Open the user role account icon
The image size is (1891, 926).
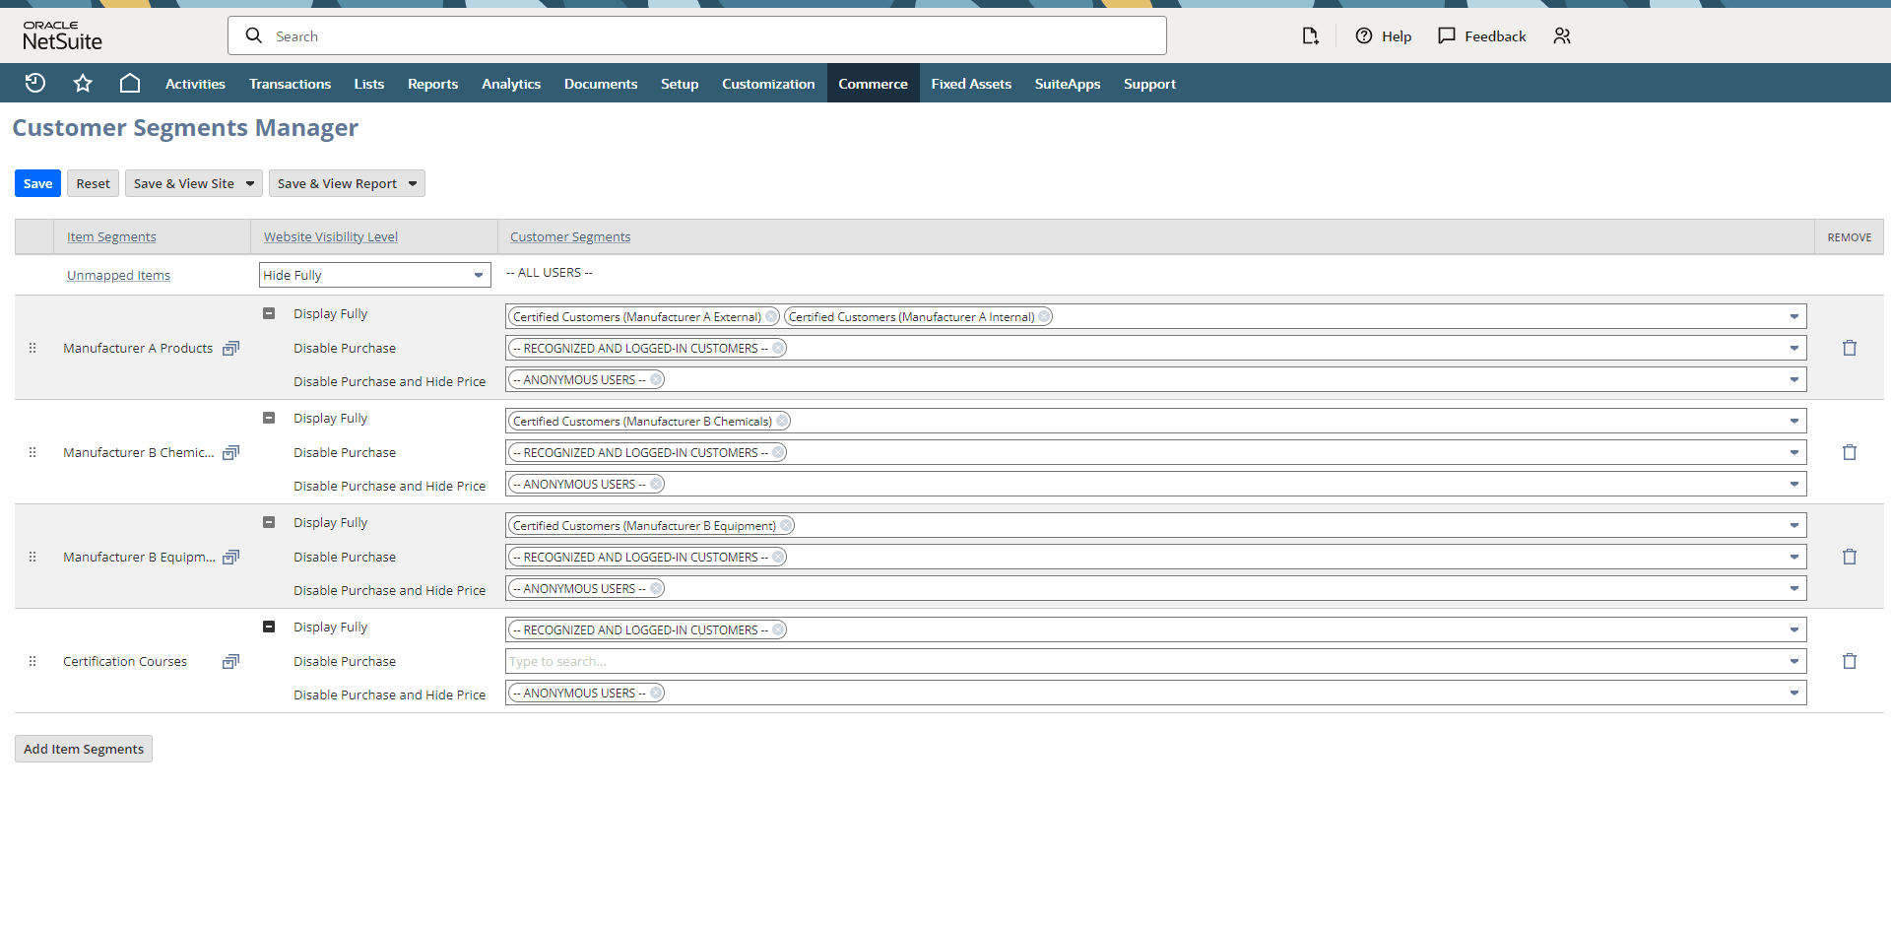click(1562, 36)
